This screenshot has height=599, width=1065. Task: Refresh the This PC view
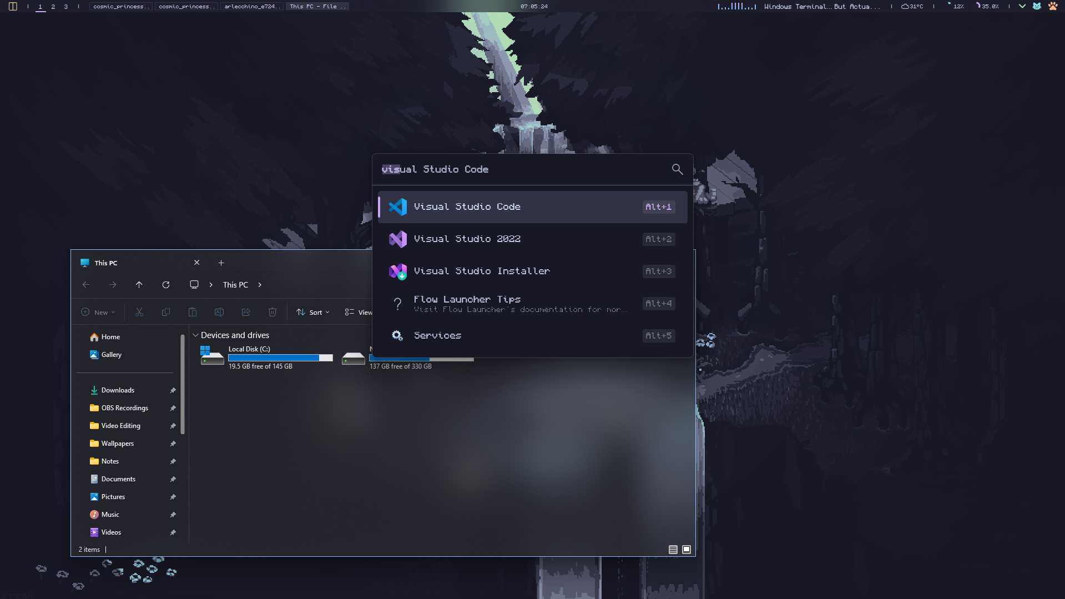click(166, 285)
